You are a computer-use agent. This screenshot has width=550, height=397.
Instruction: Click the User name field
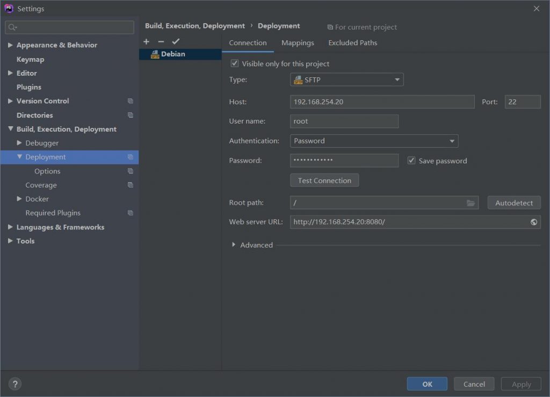[344, 121]
